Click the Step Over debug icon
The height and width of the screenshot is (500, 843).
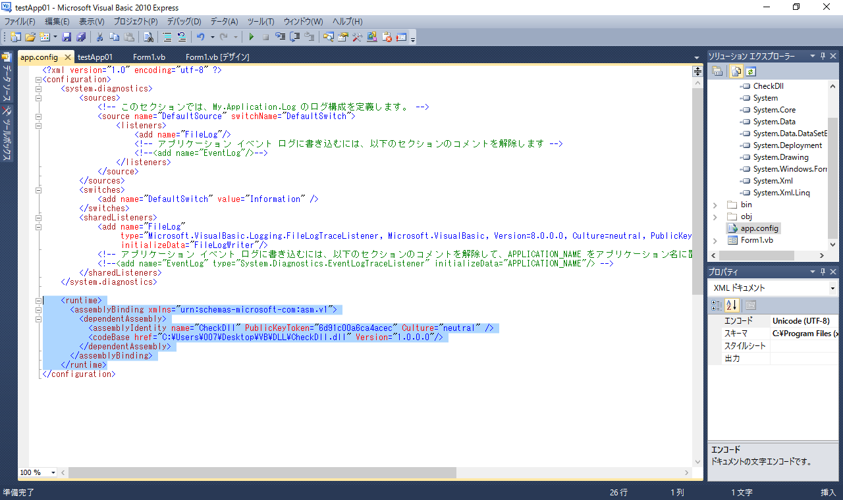point(294,37)
